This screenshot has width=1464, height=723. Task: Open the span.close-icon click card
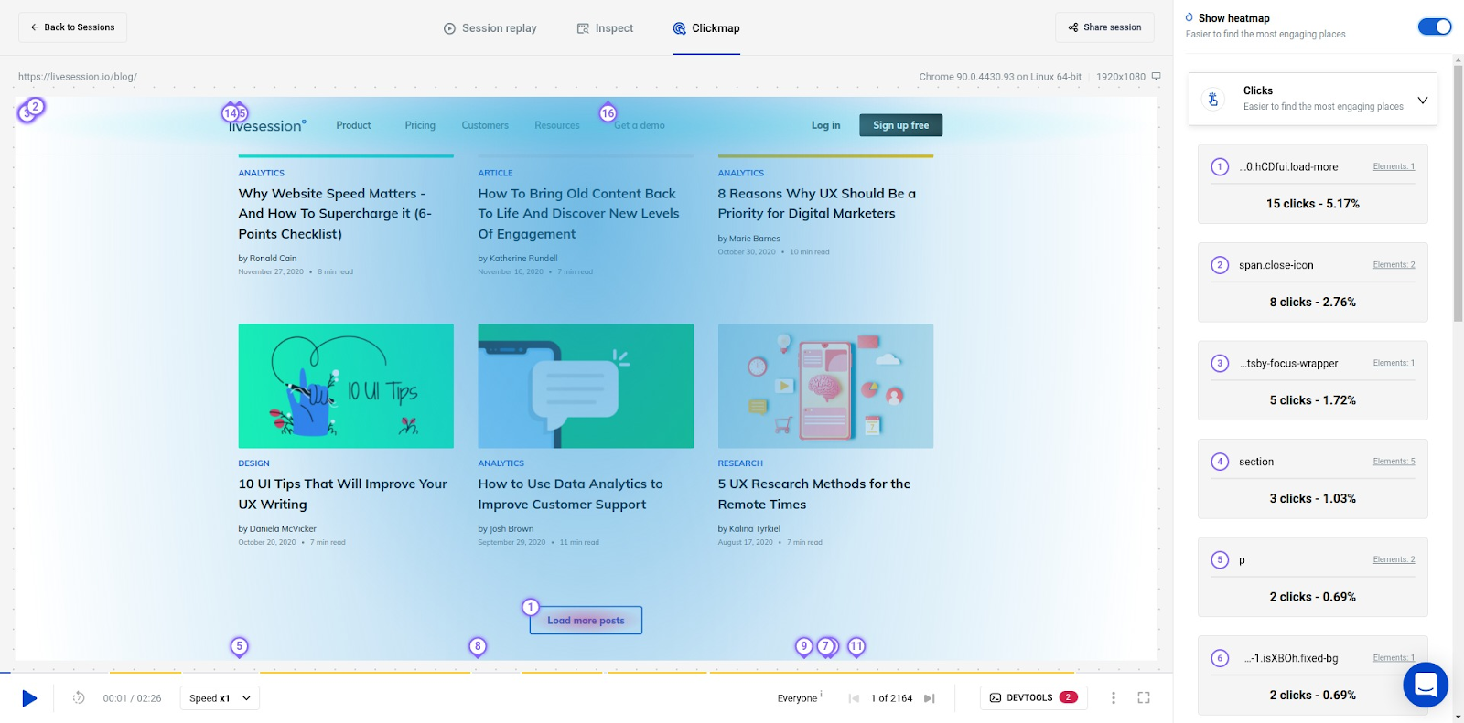tap(1312, 282)
